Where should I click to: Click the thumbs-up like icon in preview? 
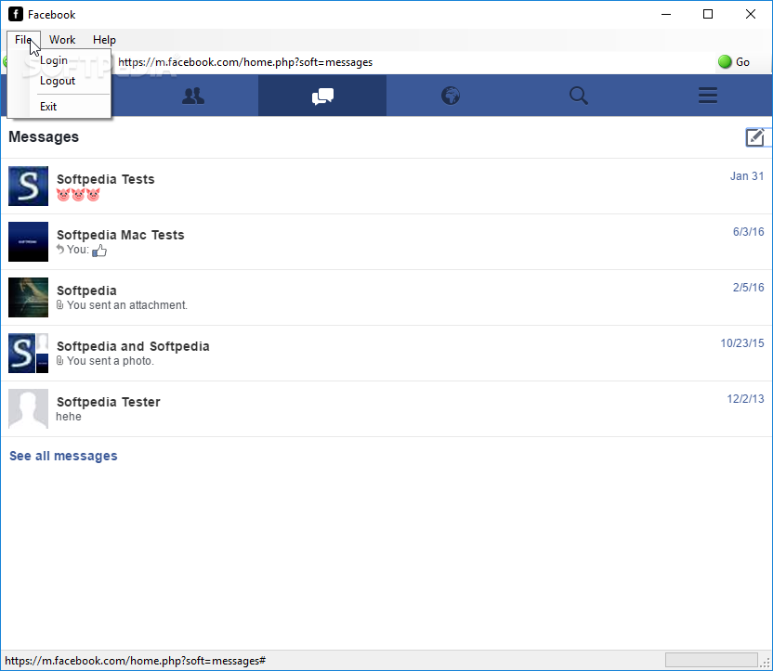(99, 251)
